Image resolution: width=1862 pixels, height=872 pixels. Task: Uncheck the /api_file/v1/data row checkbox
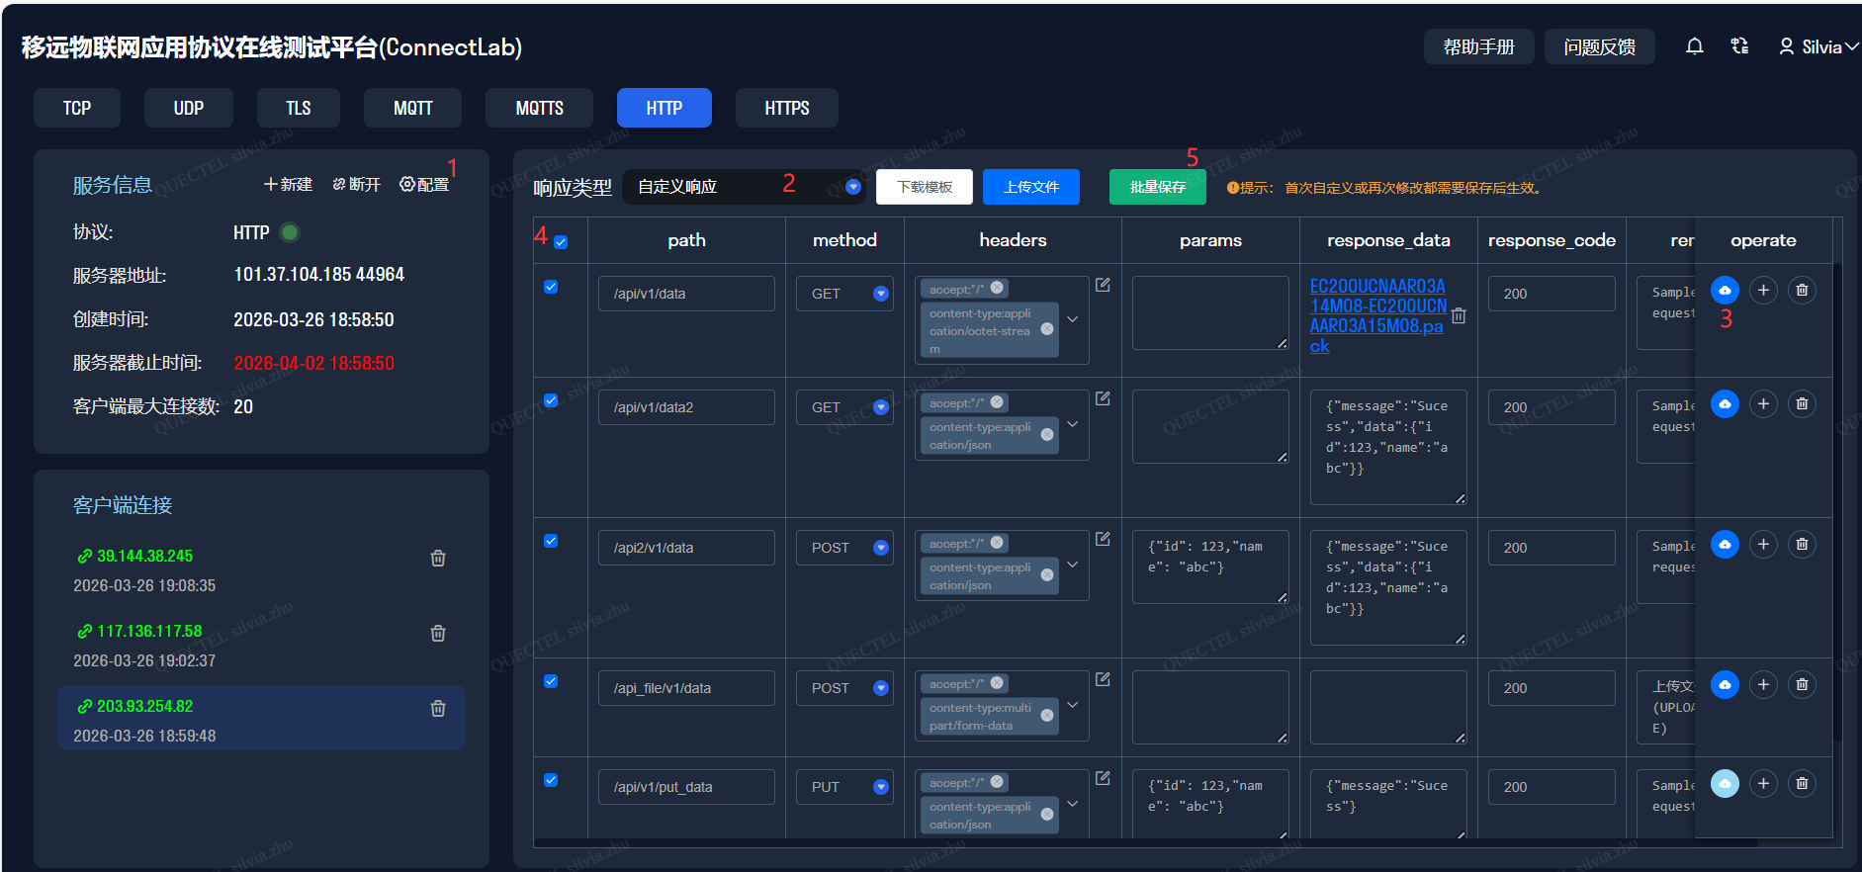pos(551,681)
